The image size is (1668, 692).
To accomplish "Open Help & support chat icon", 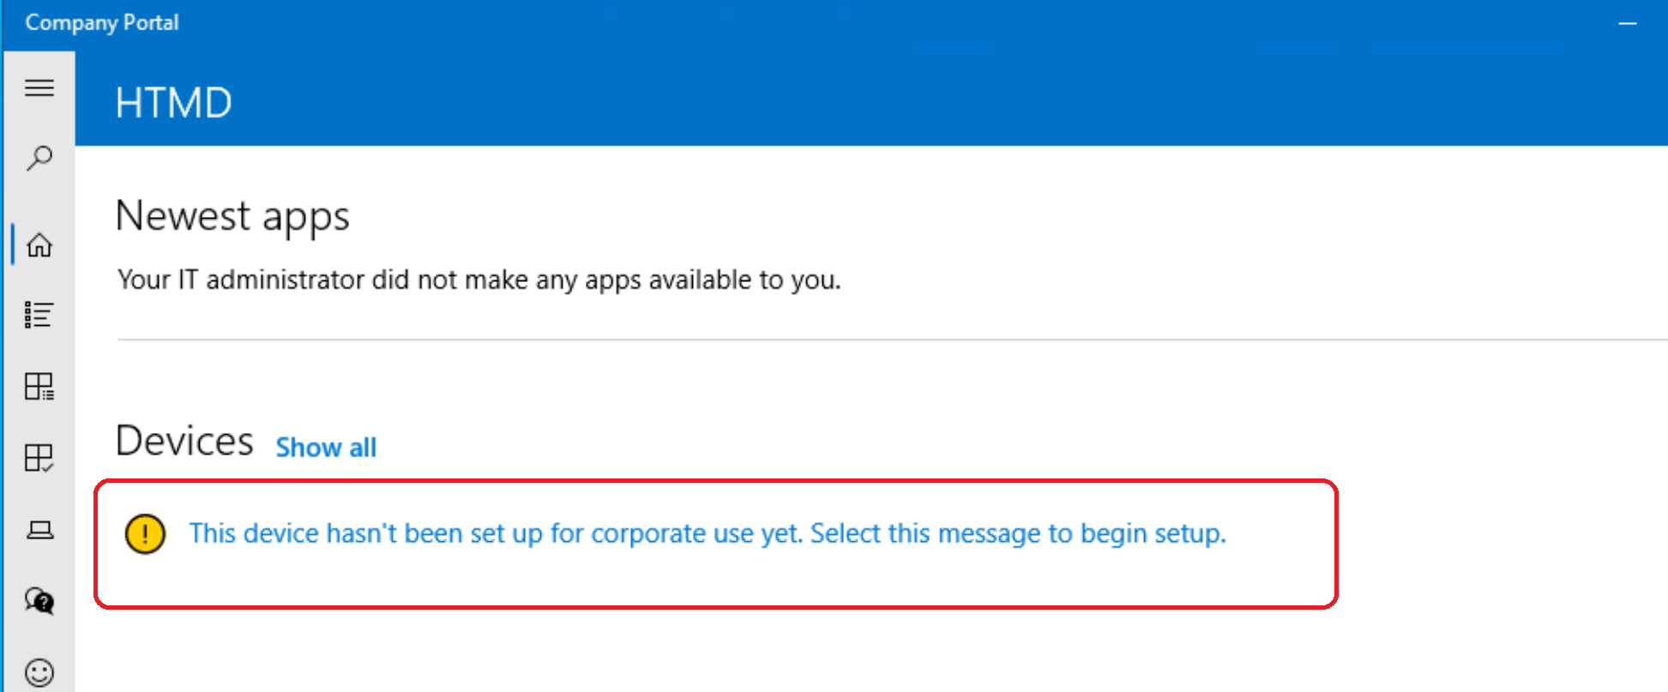I will 39,600.
